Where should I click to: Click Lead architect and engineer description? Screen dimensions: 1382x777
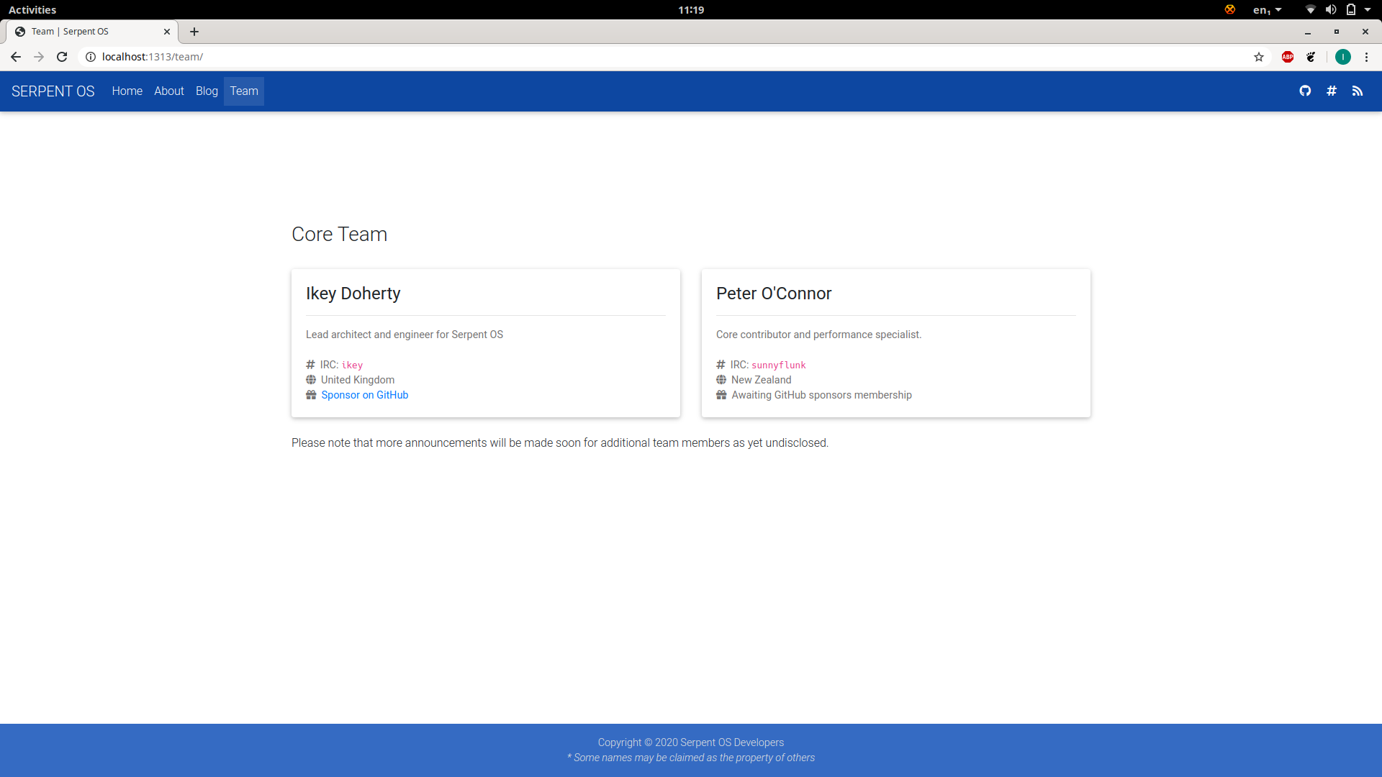tap(405, 335)
